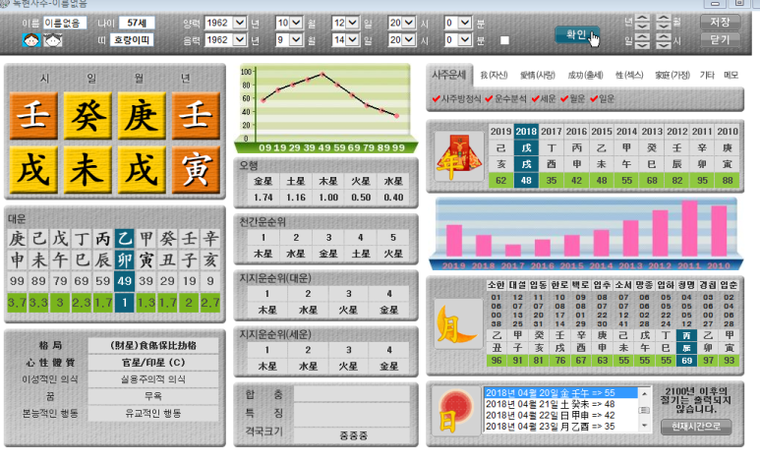Decrease the hour with the 시 down arrow
760x462 pixels.
[664, 45]
